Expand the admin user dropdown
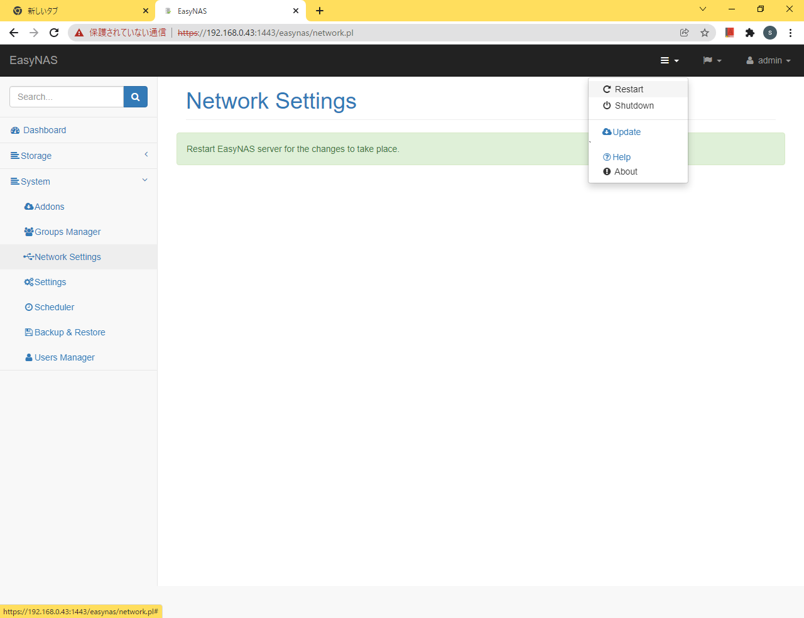This screenshot has width=804, height=618. (768, 60)
